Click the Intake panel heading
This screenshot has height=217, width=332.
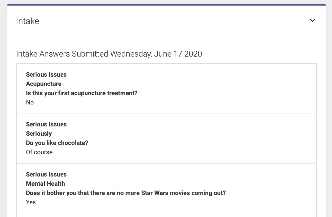(28, 21)
